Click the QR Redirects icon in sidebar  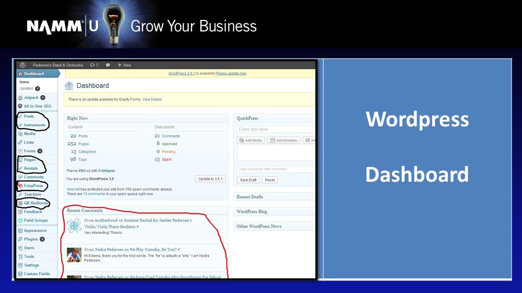tap(20, 203)
